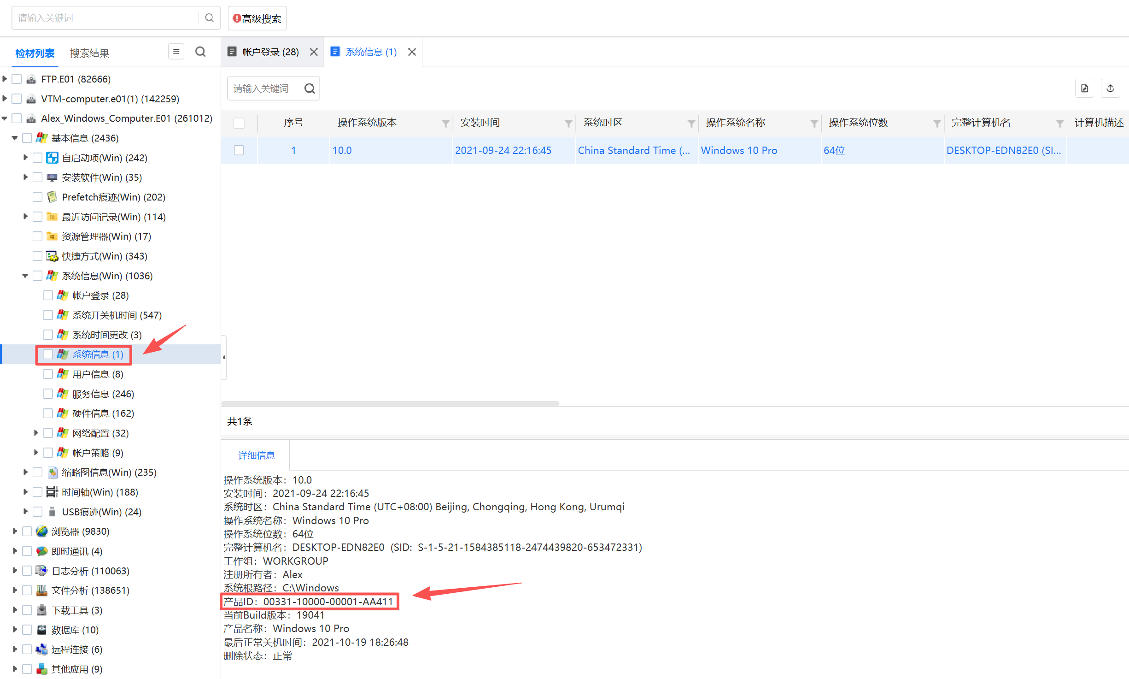Viewport: 1129px width, 679px height.
Task: Click the sidebar search magnifier icon
Action: coord(200,52)
